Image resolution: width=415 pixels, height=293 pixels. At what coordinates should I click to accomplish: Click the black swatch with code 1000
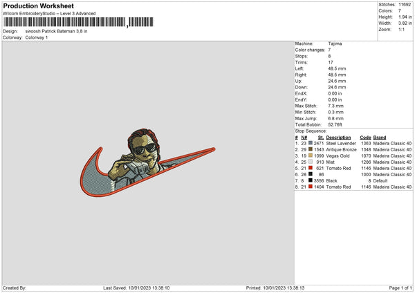(310, 174)
